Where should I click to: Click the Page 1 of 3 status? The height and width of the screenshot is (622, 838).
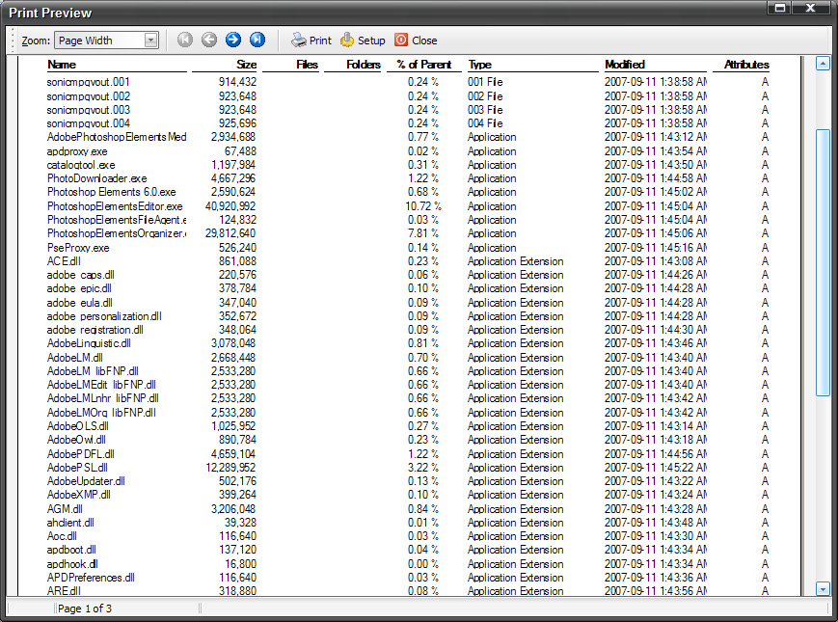[x=85, y=608]
